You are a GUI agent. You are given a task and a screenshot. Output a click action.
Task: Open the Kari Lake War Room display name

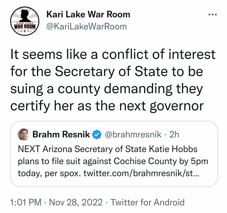tap(88, 14)
